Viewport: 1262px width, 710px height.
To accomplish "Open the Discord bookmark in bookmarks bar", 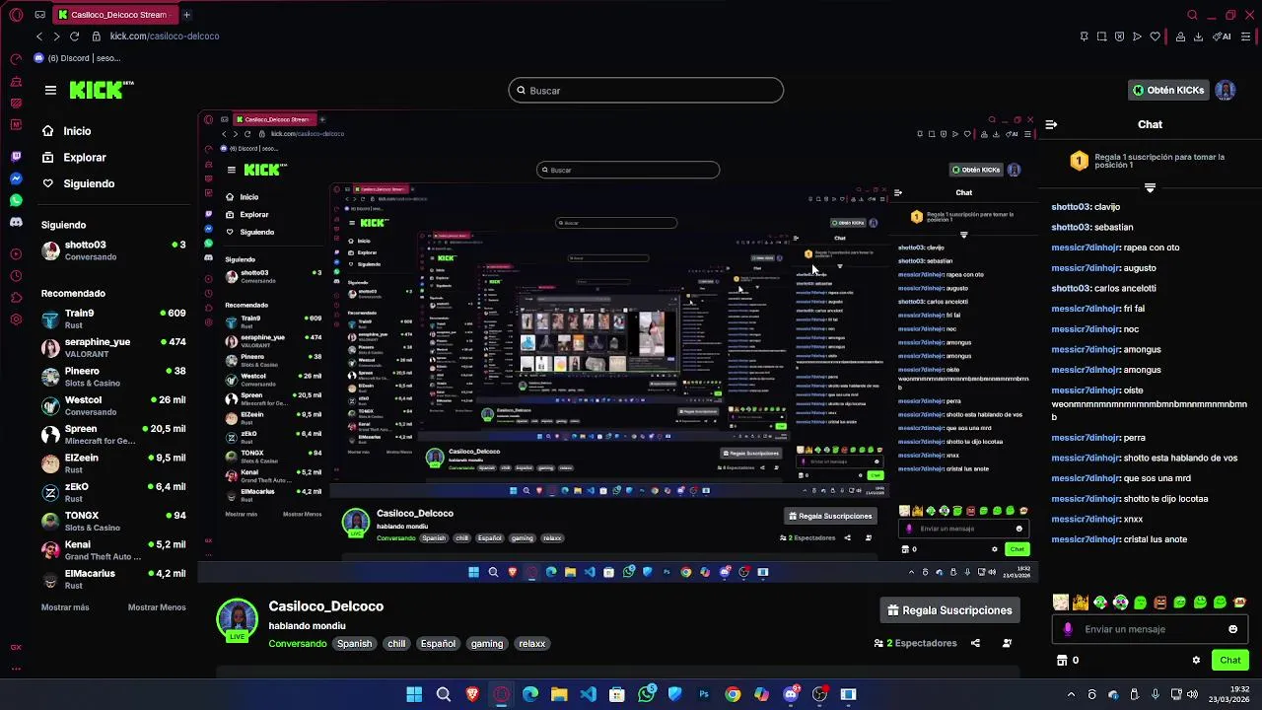I will (x=77, y=58).
